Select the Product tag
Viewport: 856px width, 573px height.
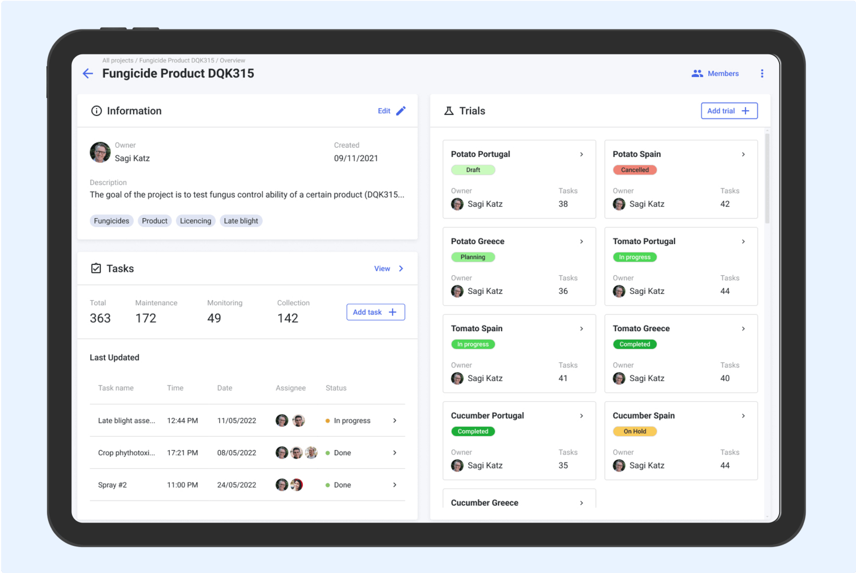(155, 221)
